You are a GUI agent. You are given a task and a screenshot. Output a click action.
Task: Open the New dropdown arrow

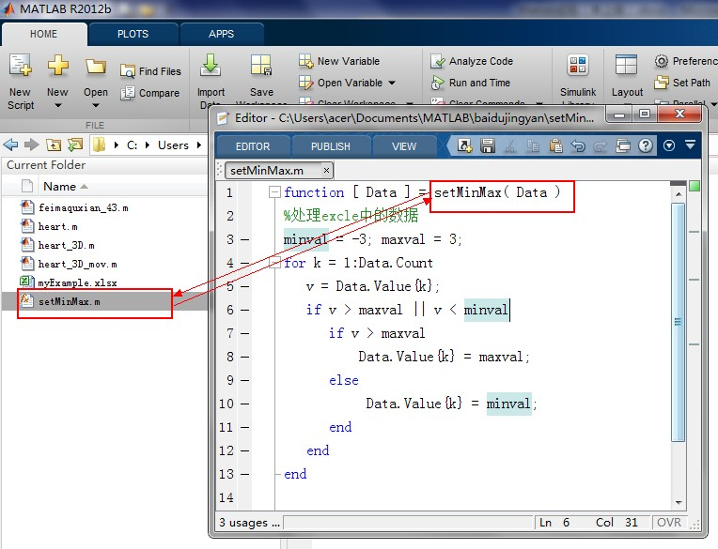pyautogui.click(x=57, y=106)
